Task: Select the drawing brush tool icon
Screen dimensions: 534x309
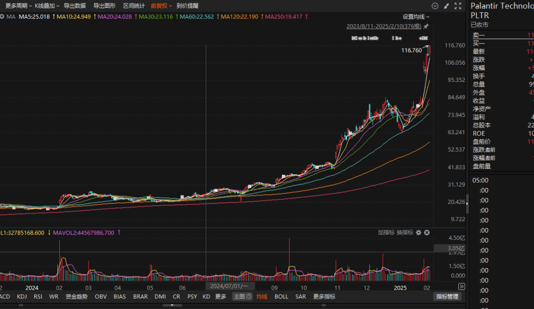Action: tap(446, 6)
